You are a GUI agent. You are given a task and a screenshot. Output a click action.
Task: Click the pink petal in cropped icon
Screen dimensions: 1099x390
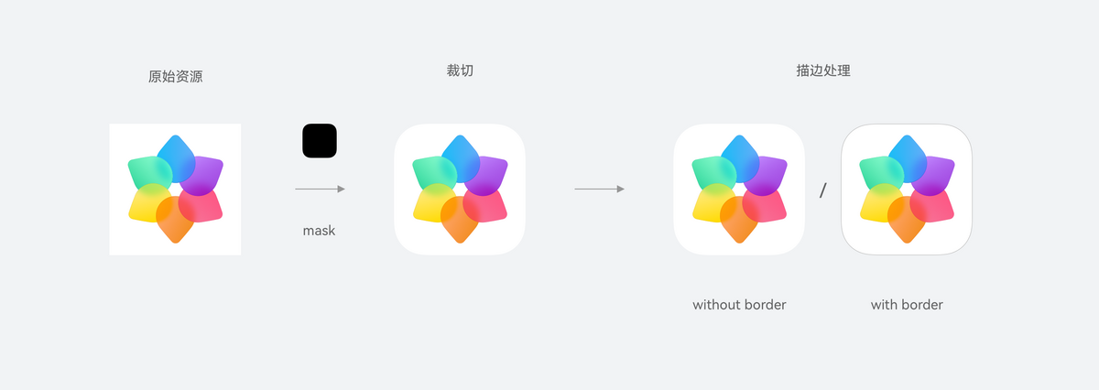488,205
